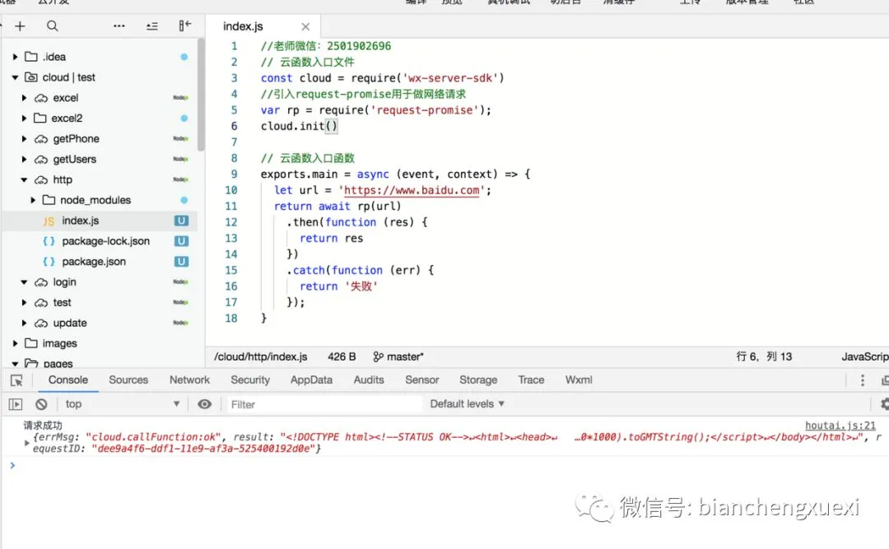Click the plus icon to add file
Viewport: 889px width, 549px height.
pyautogui.click(x=20, y=26)
